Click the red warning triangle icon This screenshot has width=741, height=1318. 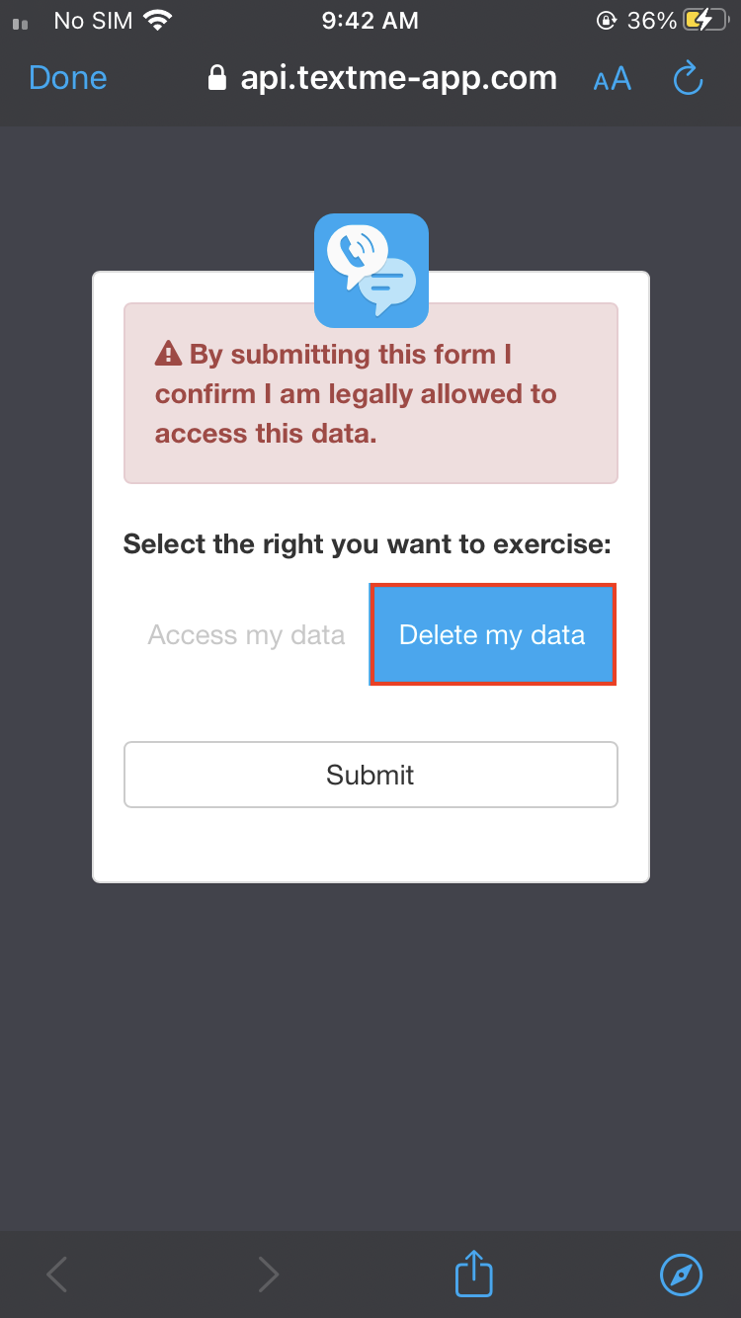pos(169,354)
